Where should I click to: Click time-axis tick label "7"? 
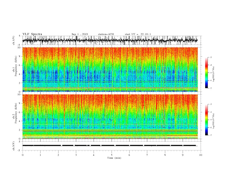click(147, 155)
